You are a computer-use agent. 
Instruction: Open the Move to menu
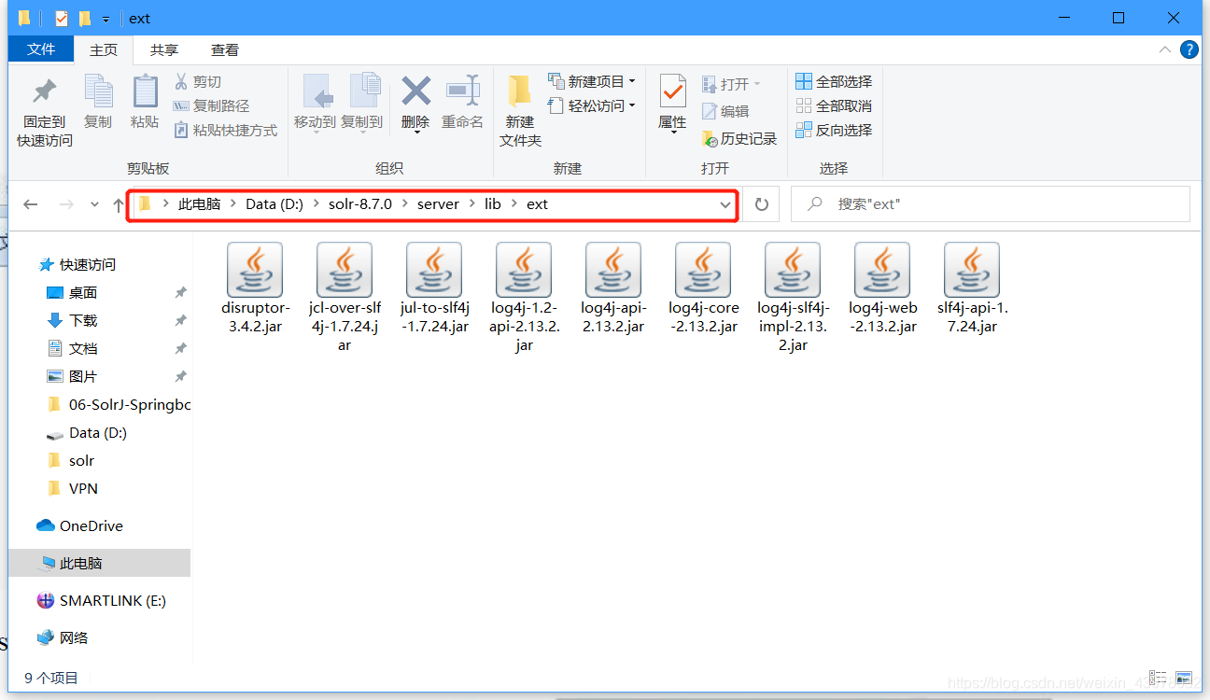pos(315,105)
